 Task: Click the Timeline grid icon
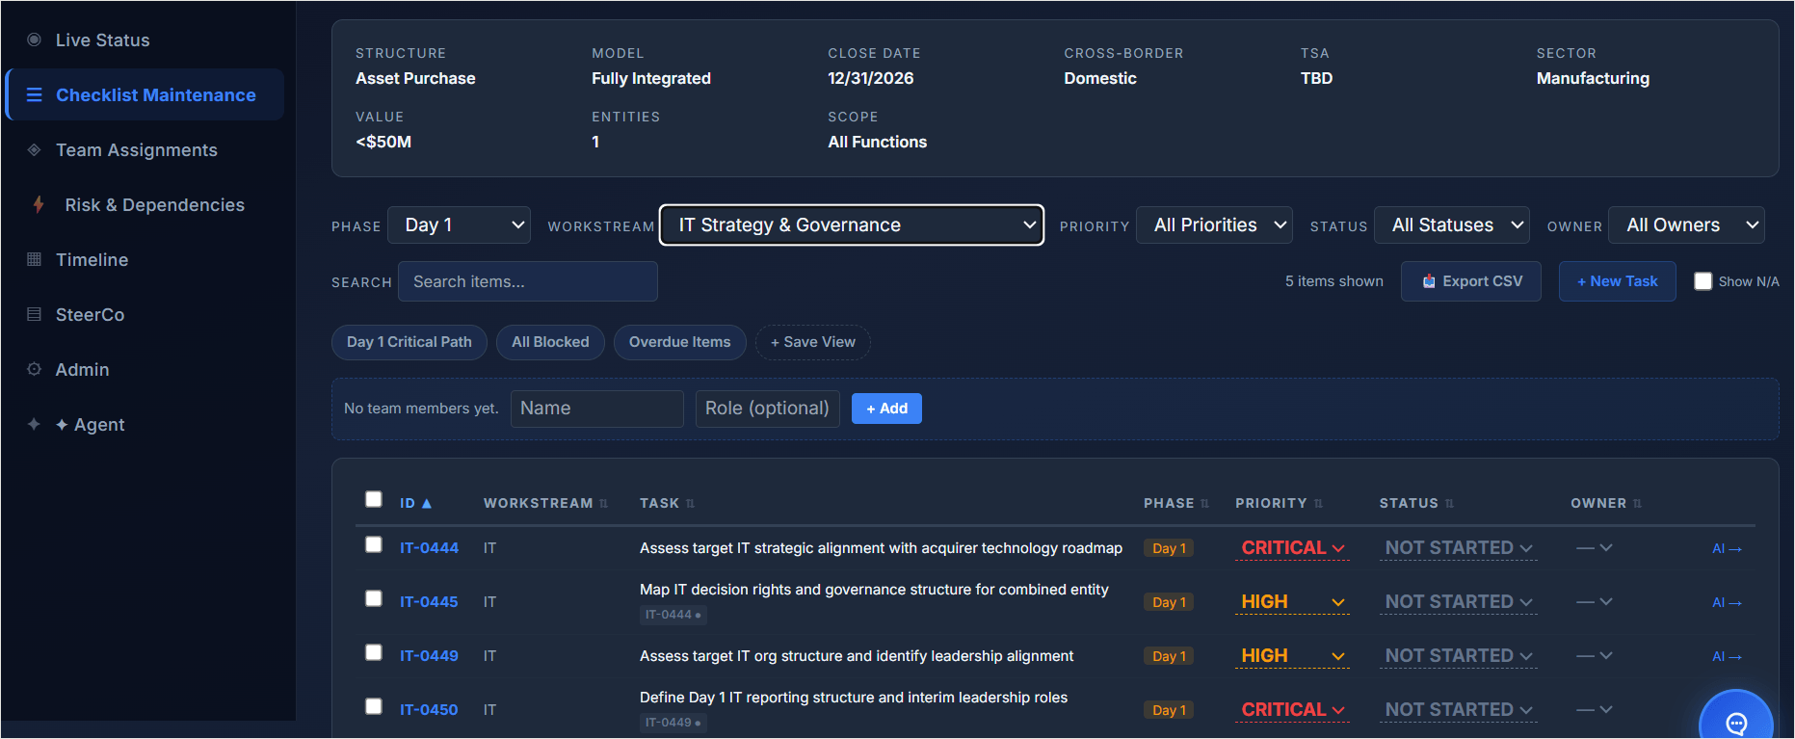pyautogui.click(x=34, y=259)
